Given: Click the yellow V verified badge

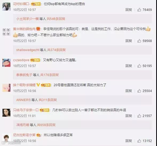Looking at the screenshot, I should point(38,85).
